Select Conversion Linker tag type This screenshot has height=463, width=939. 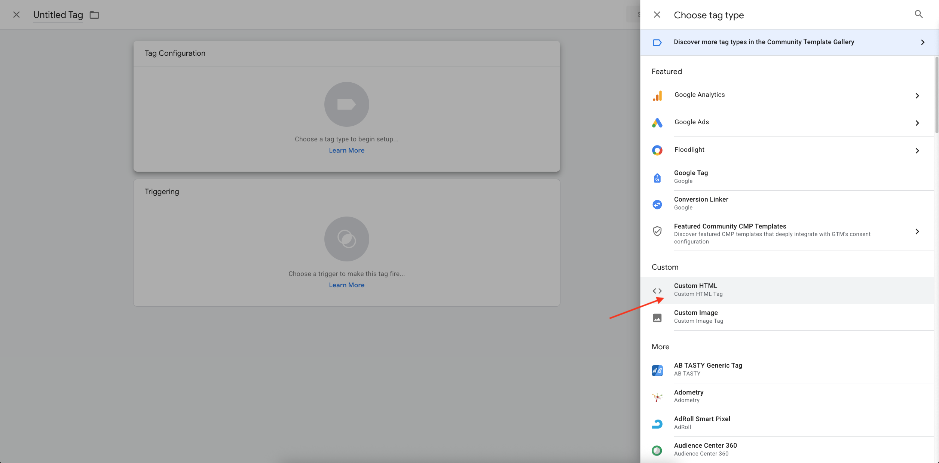(787, 204)
